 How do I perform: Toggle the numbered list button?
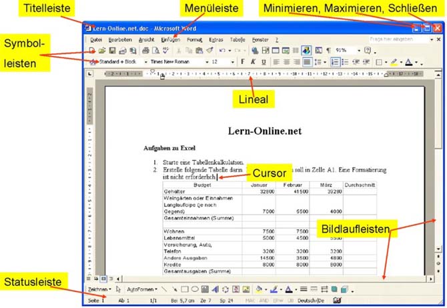coord(335,62)
